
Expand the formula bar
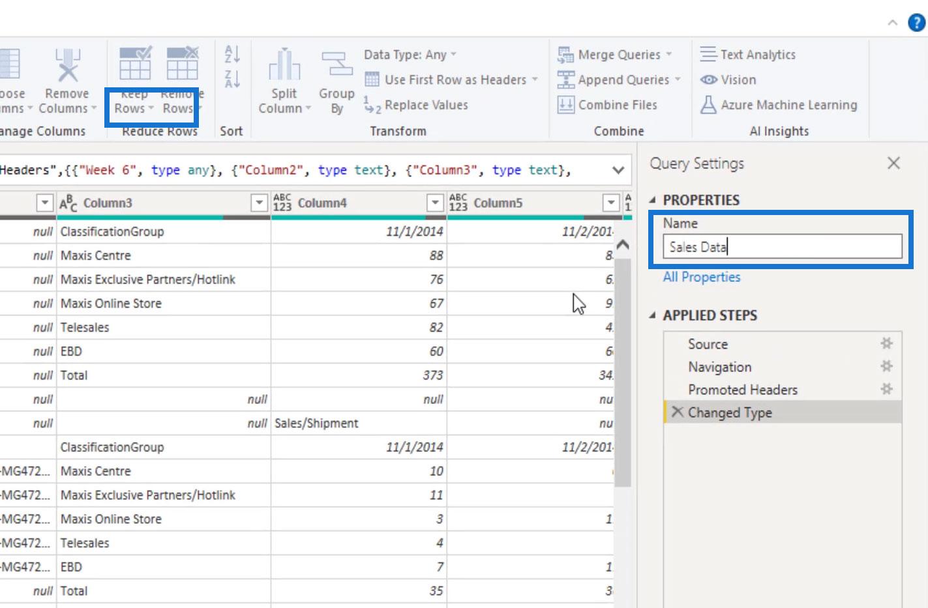(x=618, y=170)
